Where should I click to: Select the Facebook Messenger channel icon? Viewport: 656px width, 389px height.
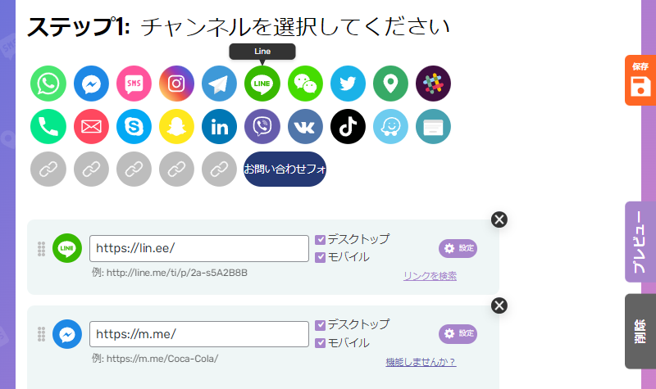[91, 84]
